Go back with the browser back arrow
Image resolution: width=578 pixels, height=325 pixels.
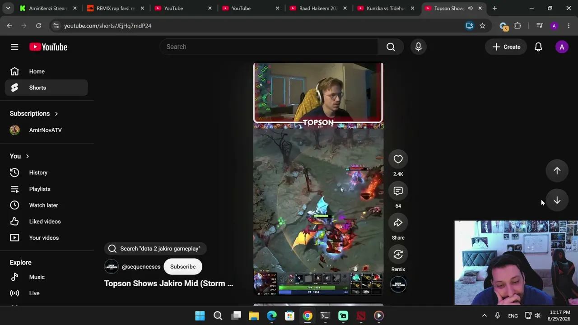pyautogui.click(x=9, y=26)
